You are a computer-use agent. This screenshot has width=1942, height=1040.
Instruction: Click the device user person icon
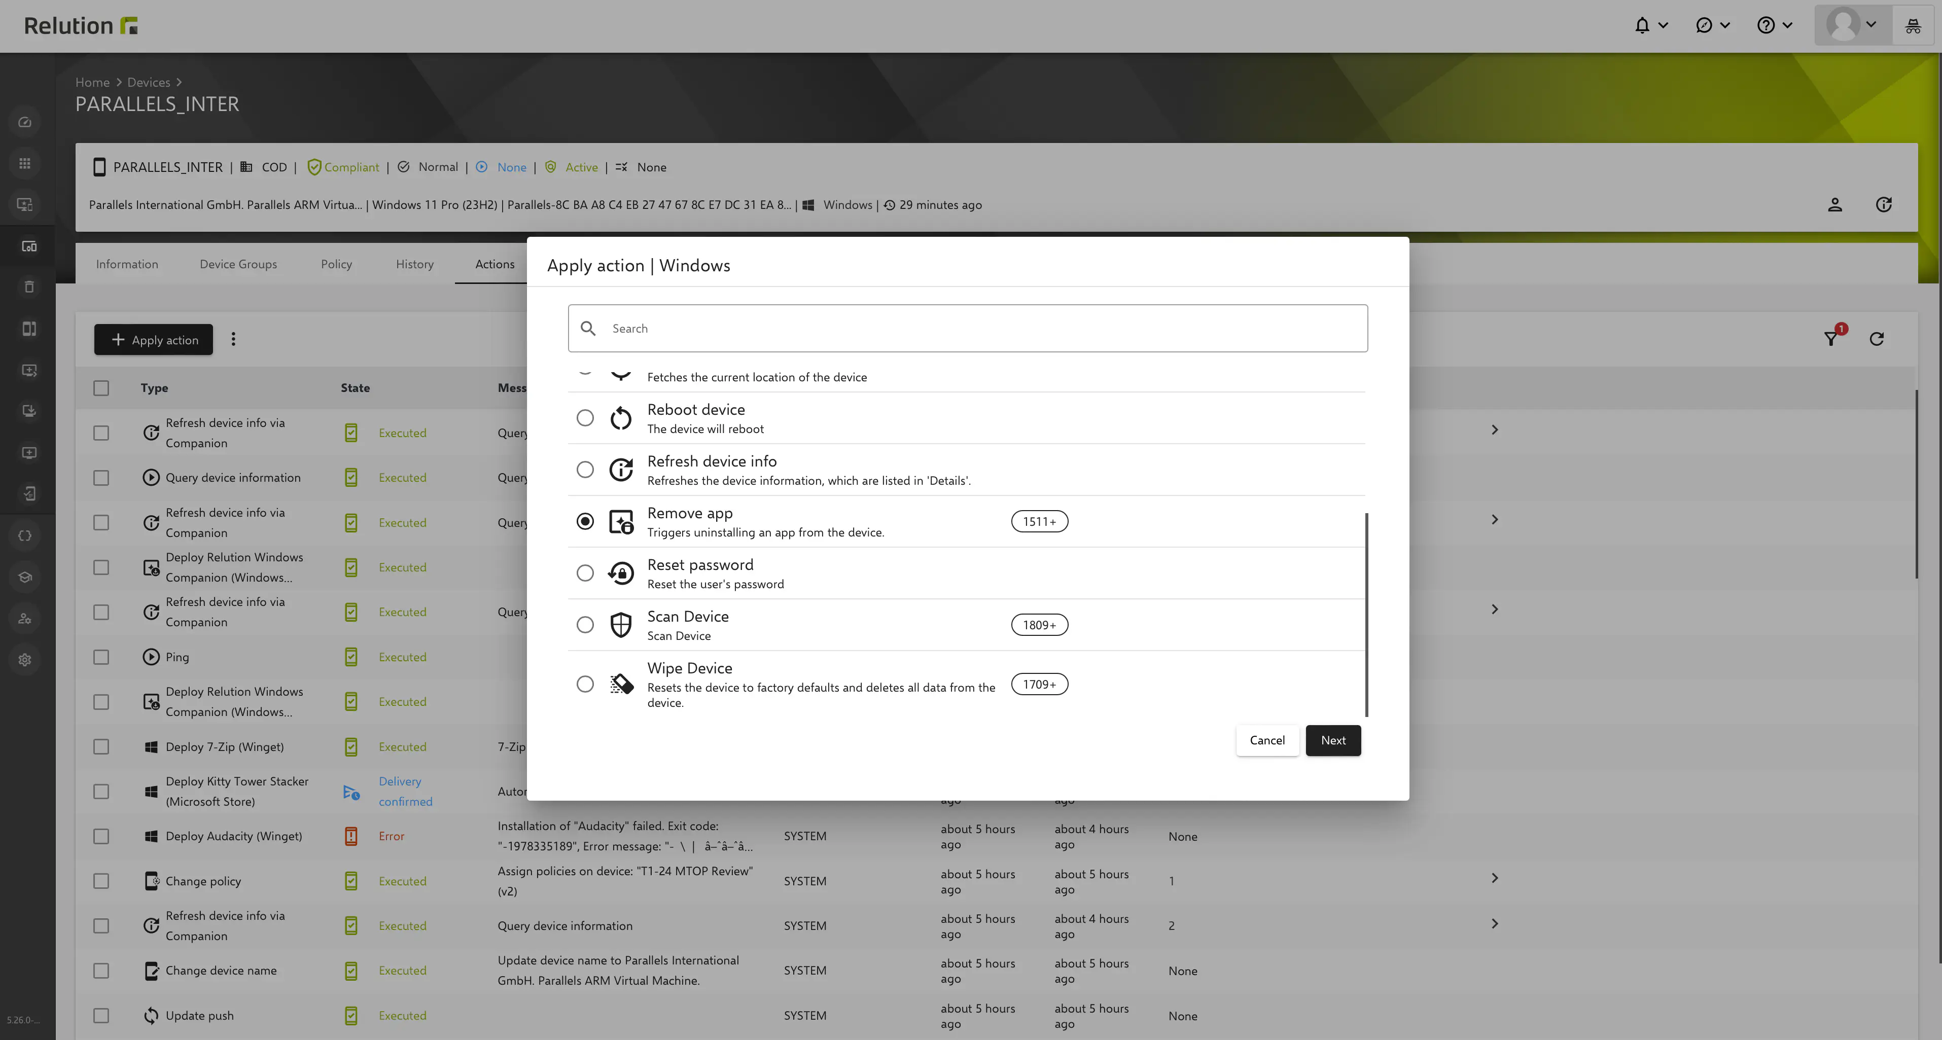pos(1835,205)
